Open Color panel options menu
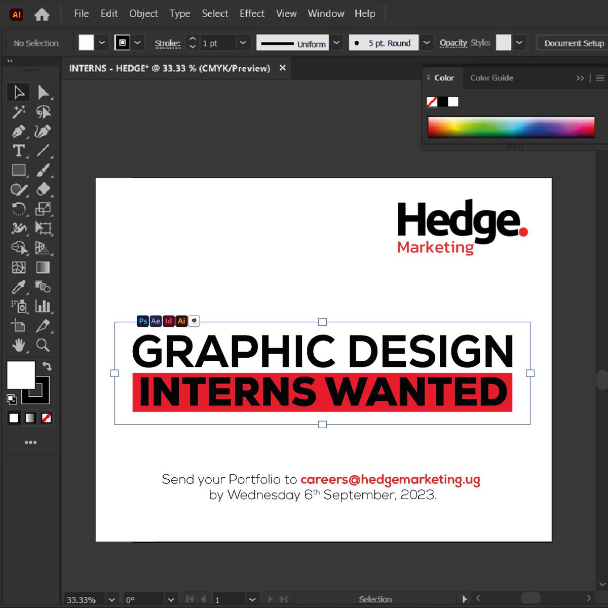The width and height of the screenshot is (608, 608). click(600, 78)
